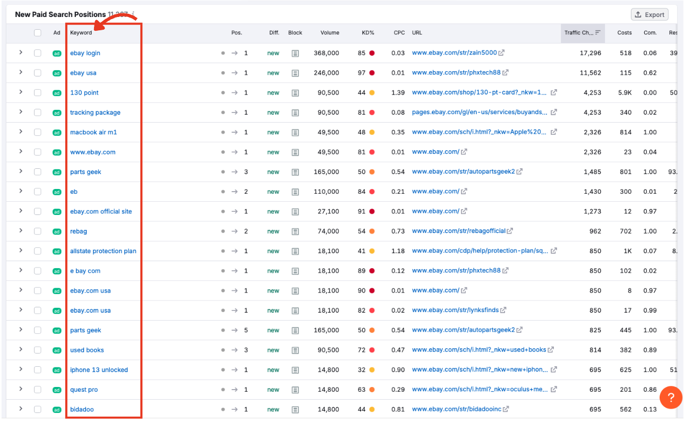The height and width of the screenshot is (422, 684).
Task: Click the external link icon beside the rebagofficial URL
Action: coord(510,231)
